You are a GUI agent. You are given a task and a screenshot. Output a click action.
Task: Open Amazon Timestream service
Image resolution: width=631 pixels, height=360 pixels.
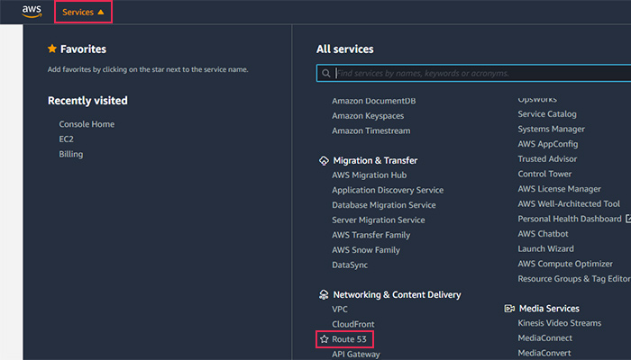[x=371, y=131]
